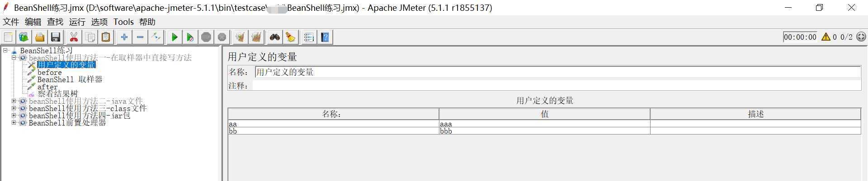Expand BeanShell前置处理器 thread group

14,123
